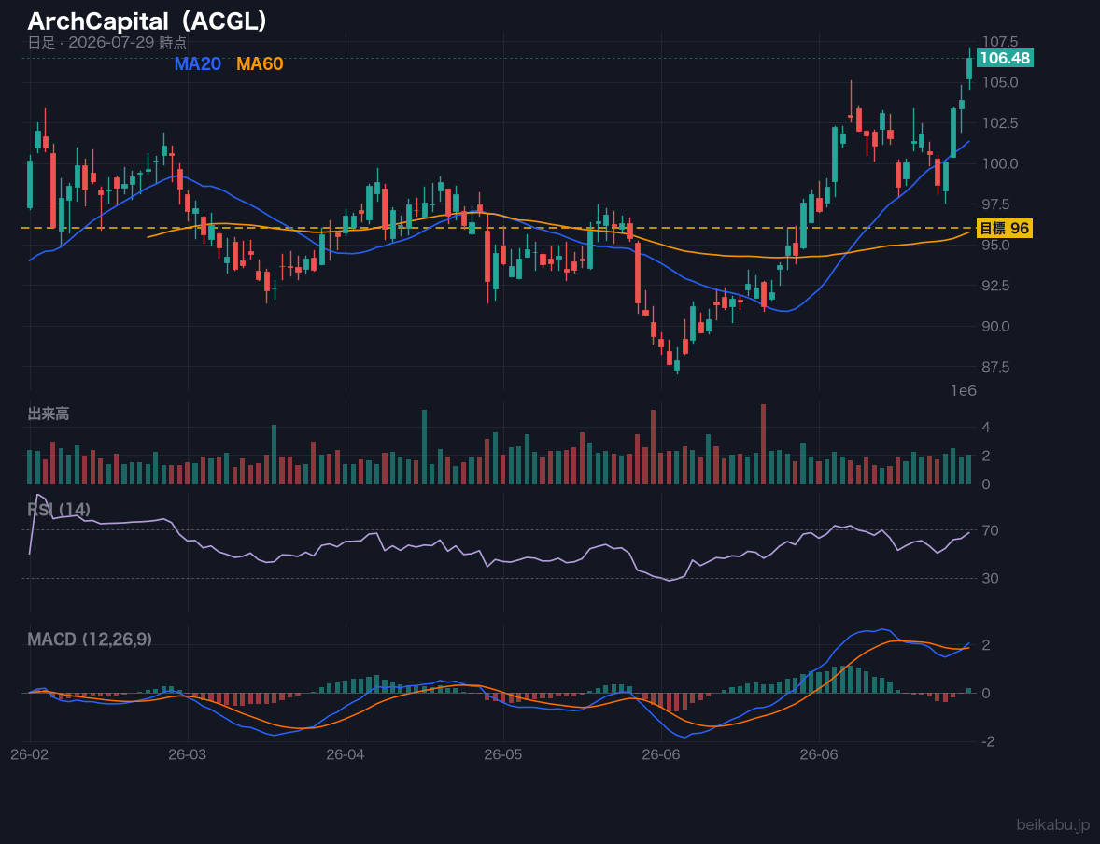Click the MACD axis label -2

tap(988, 741)
